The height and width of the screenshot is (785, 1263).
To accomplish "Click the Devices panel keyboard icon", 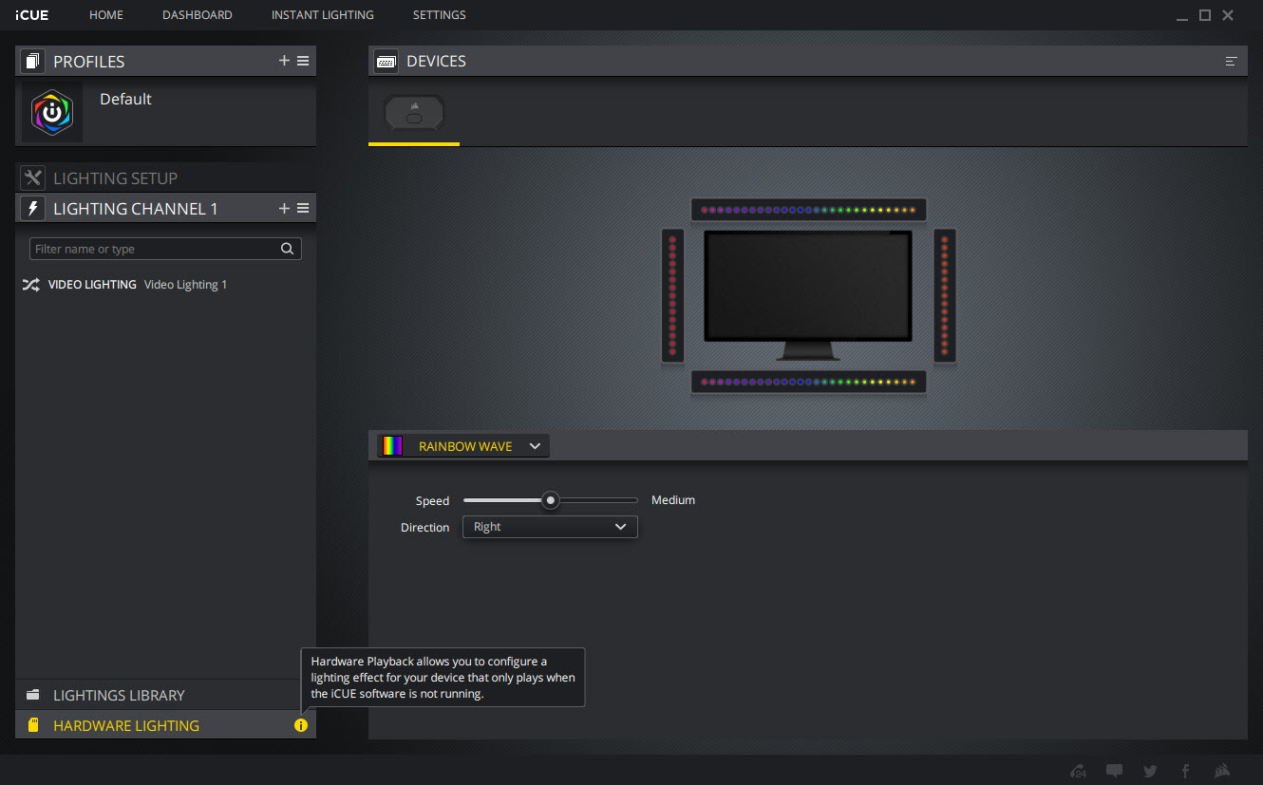I will coord(386,61).
